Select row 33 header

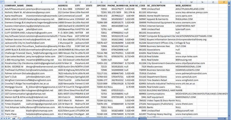2,114
